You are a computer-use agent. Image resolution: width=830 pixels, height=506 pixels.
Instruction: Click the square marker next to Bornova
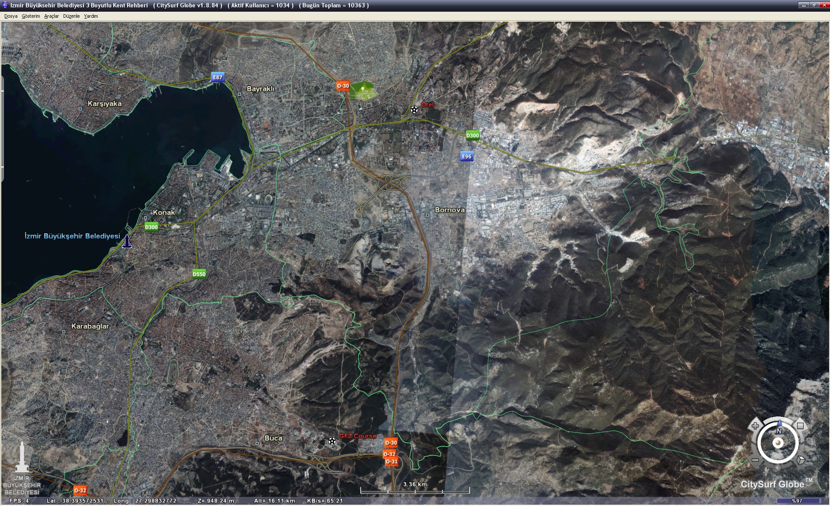coord(427,215)
